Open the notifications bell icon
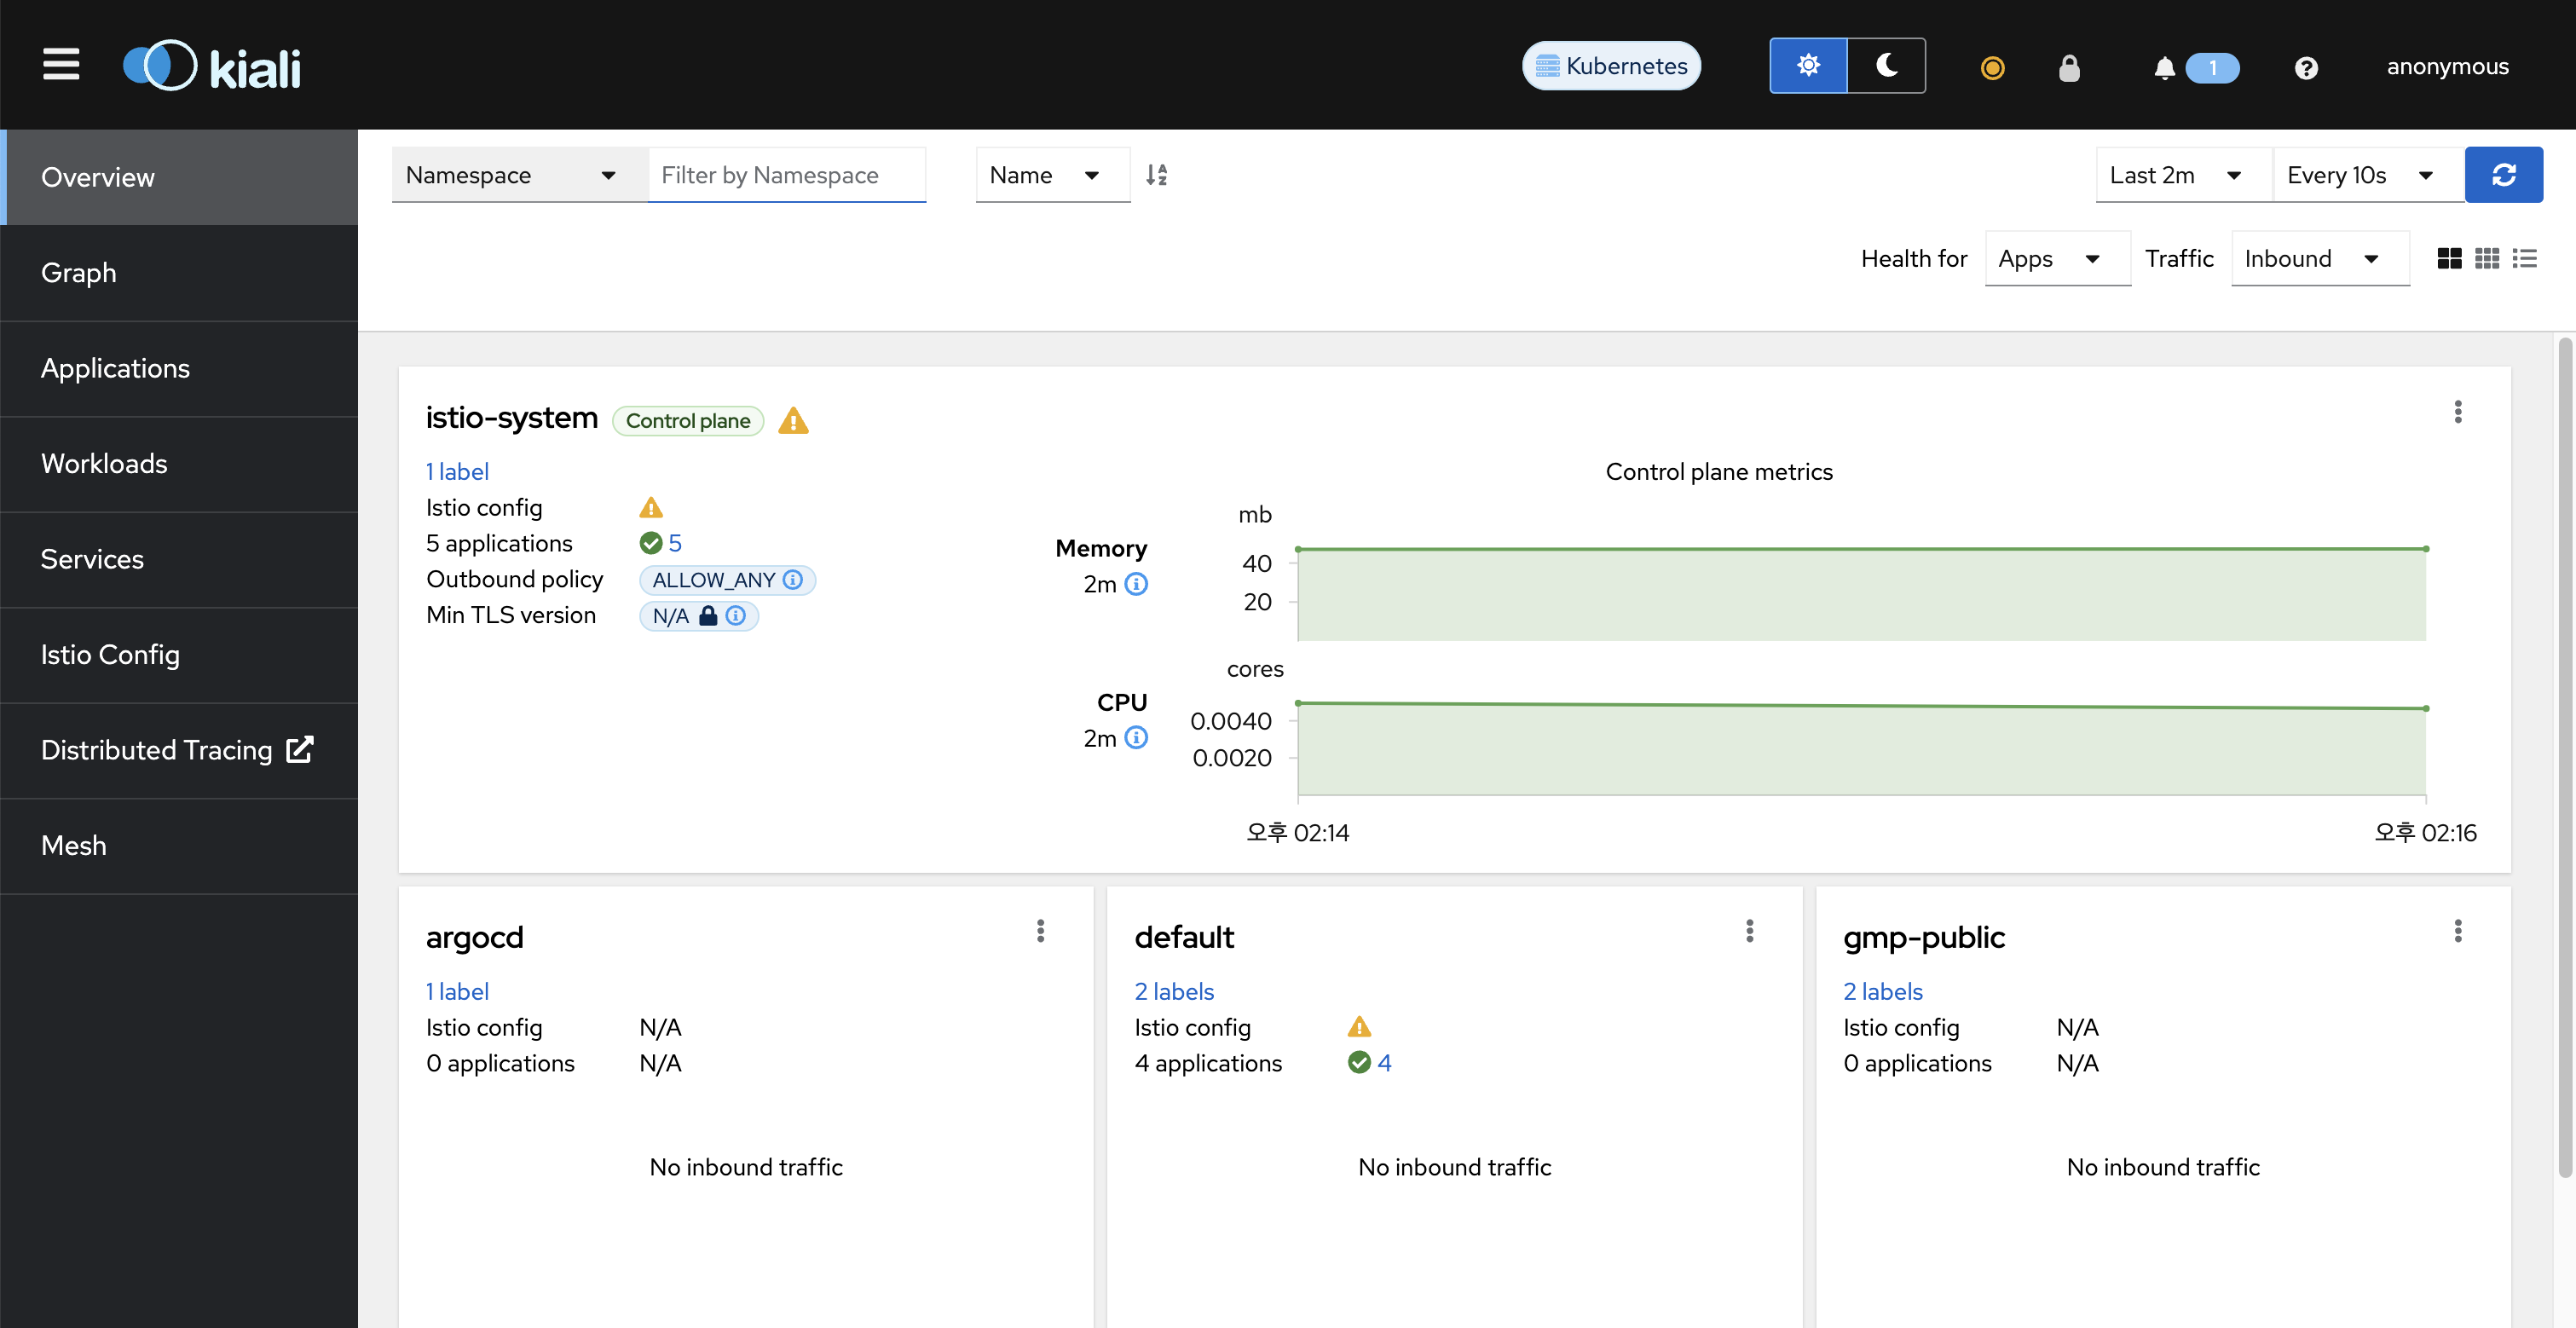Image resolution: width=2576 pixels, height=1328 pixels. coord(2164,67)
